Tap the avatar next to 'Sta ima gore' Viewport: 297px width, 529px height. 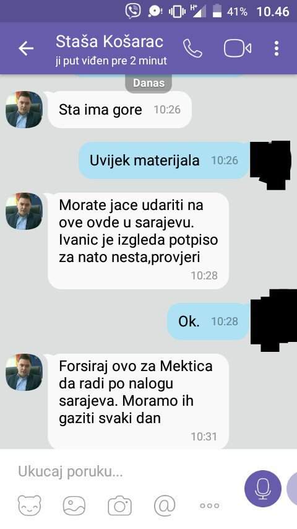click(24, 110)
